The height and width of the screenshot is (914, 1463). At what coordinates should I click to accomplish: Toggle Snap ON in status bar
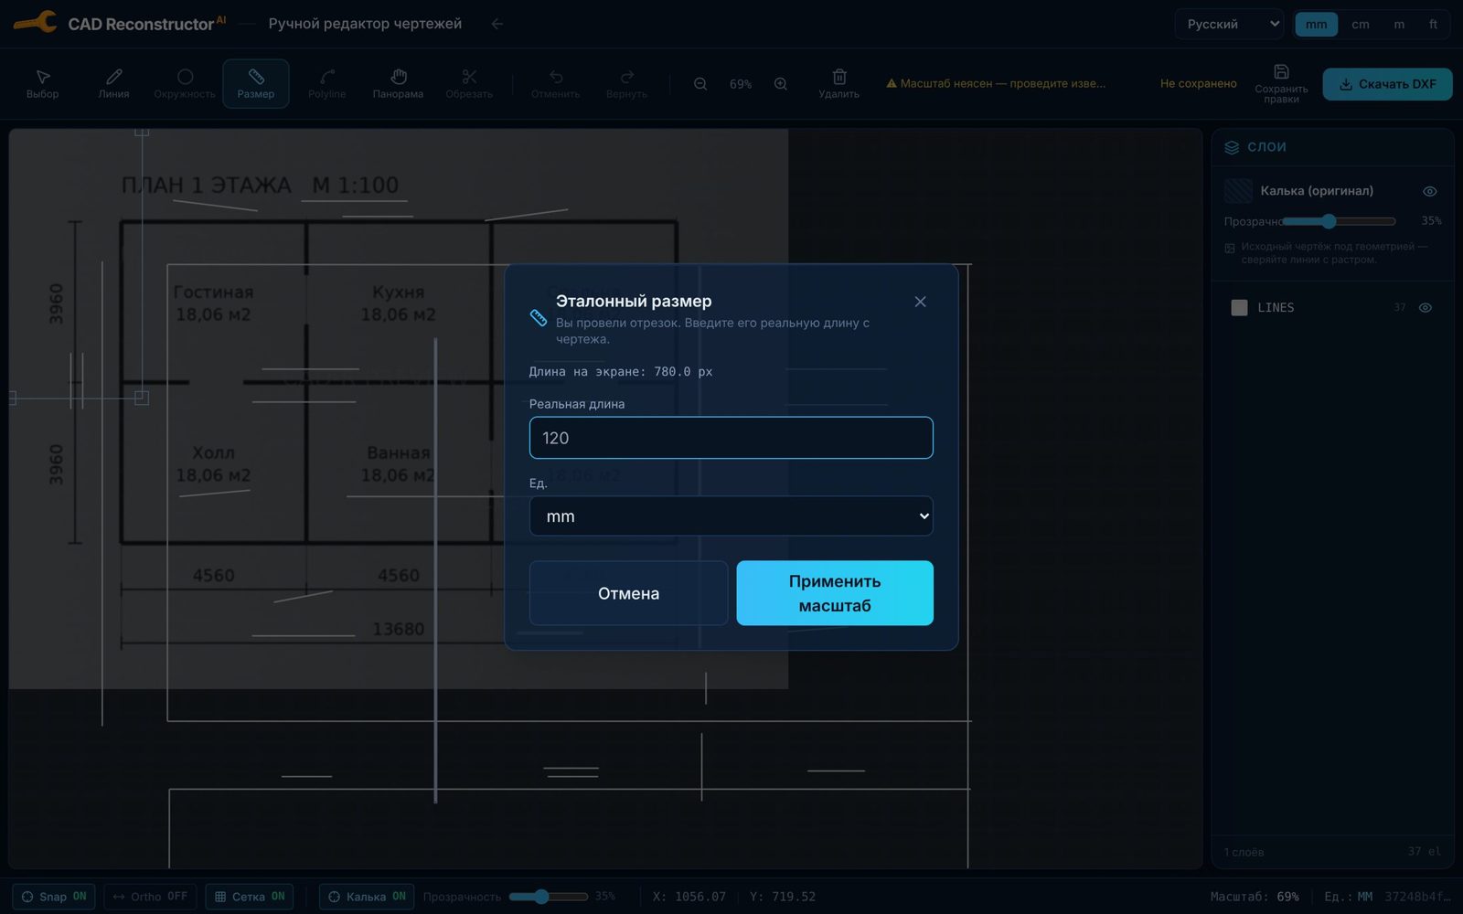click(54, 897)
